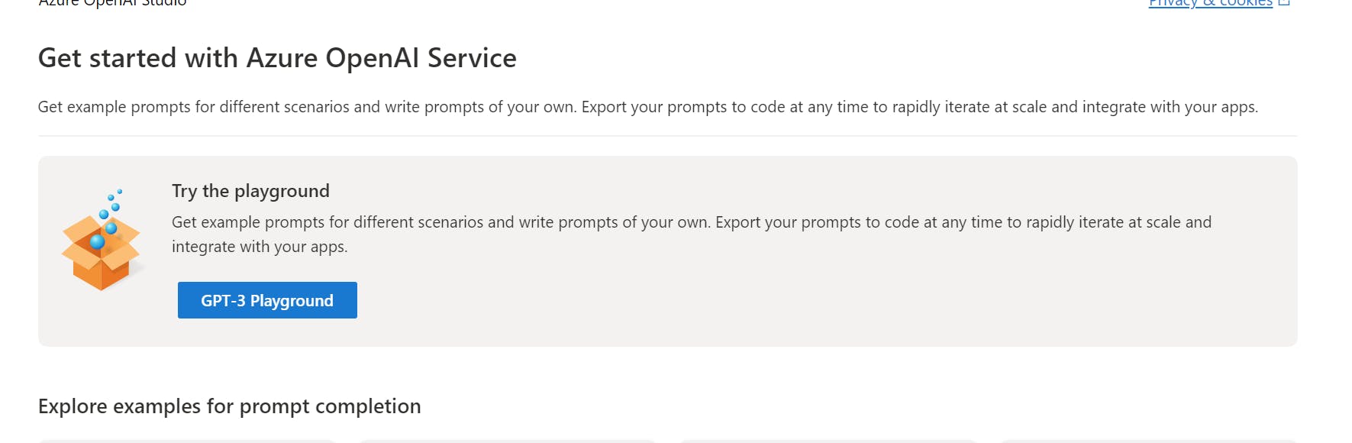Open the third example card at the bottom
The height and width of the screenshot is (443, 1352).
pos(828,441)
